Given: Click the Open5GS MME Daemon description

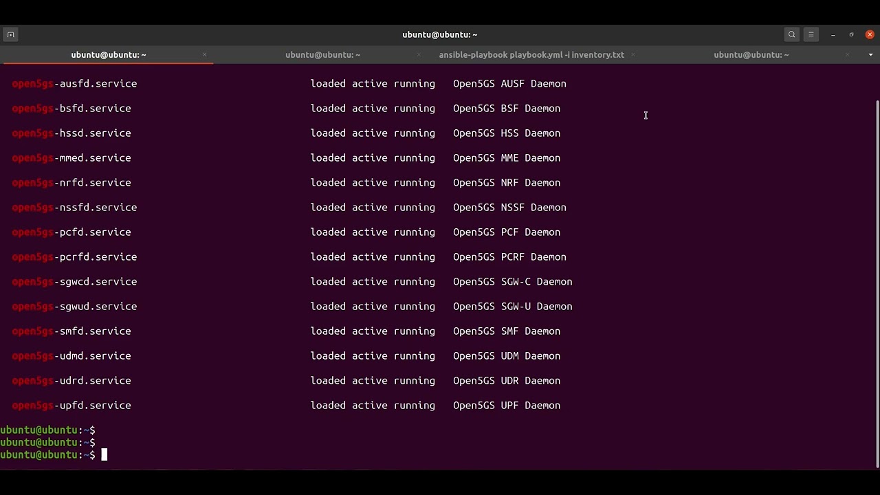Looking at the screenshot, I should tap(507, 158).
